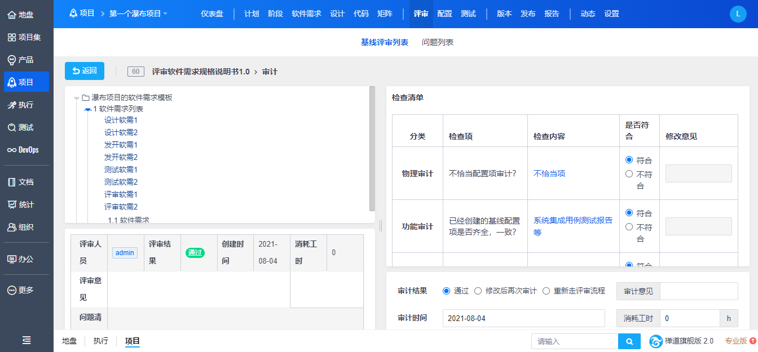
Task: Click the 返回 back button
Action: click(85, 71)
